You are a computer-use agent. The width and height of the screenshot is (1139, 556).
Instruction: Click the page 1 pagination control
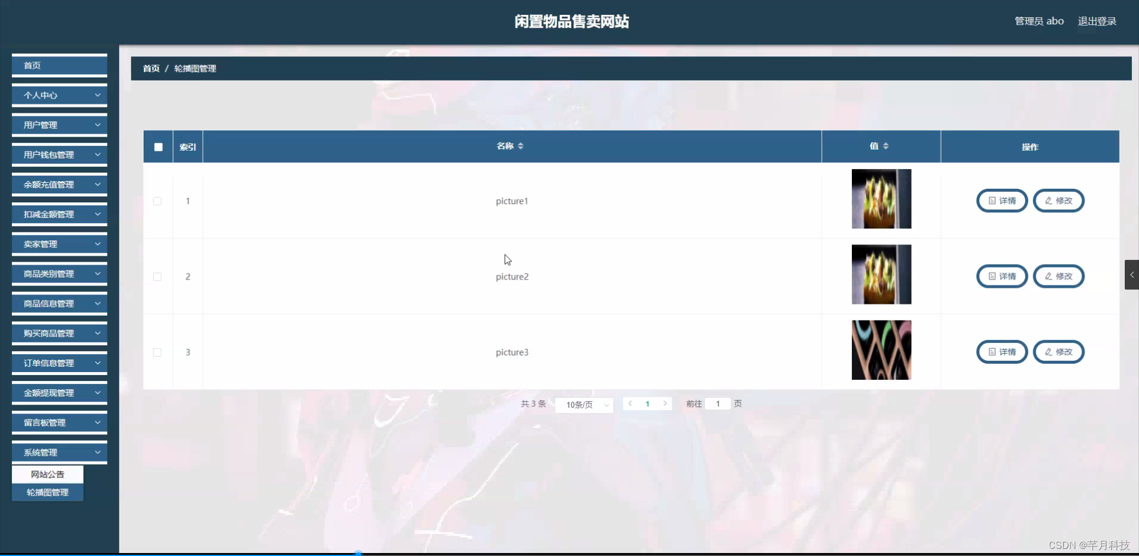647,404
